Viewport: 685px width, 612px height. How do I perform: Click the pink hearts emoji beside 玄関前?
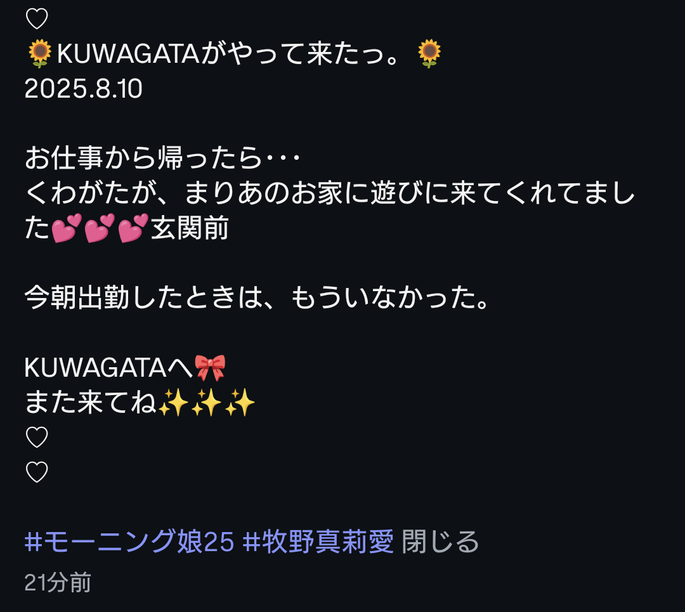(x=133, y=228)
